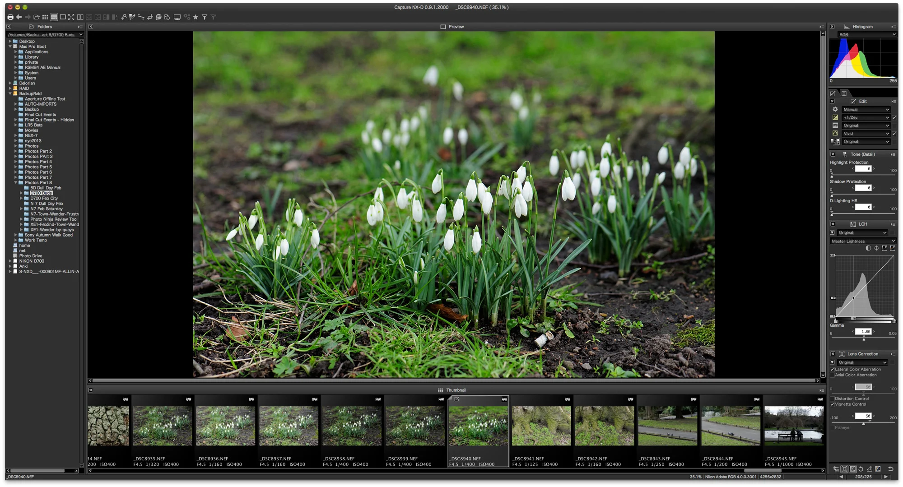Open the full screen view icon
Screen dimensions: 903x487
click(x=70, y=17)
